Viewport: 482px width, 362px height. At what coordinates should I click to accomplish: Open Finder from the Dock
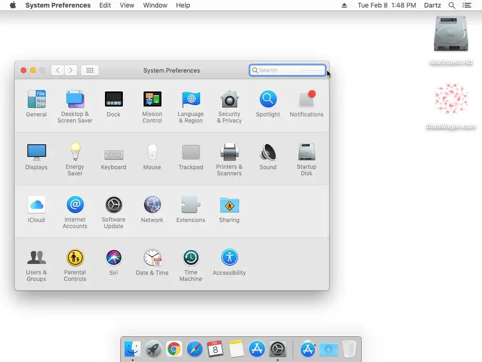coord(132,349)
